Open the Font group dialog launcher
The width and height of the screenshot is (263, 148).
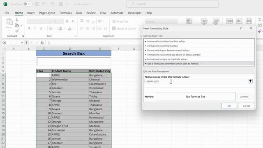[x=75, y=36]
